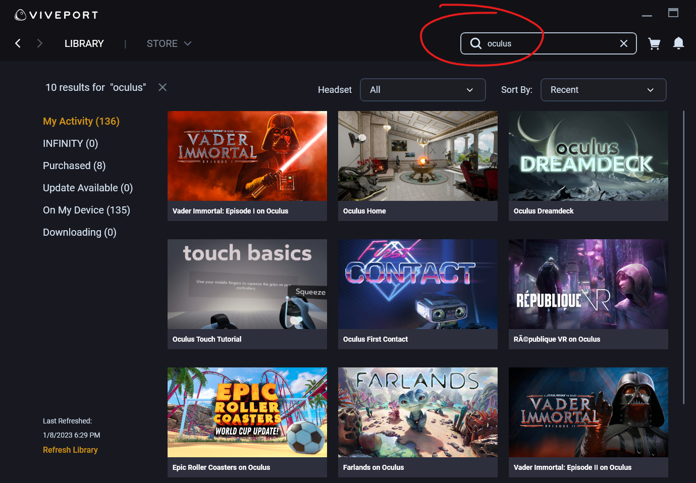
Task: Go forward with the right arrow
Action: click(40, 43)
